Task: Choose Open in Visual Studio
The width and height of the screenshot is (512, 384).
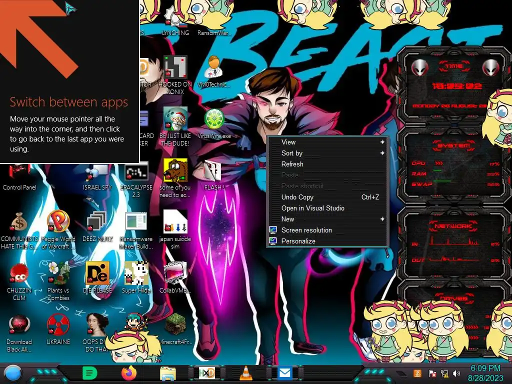Action: click(x=327, y=208)
